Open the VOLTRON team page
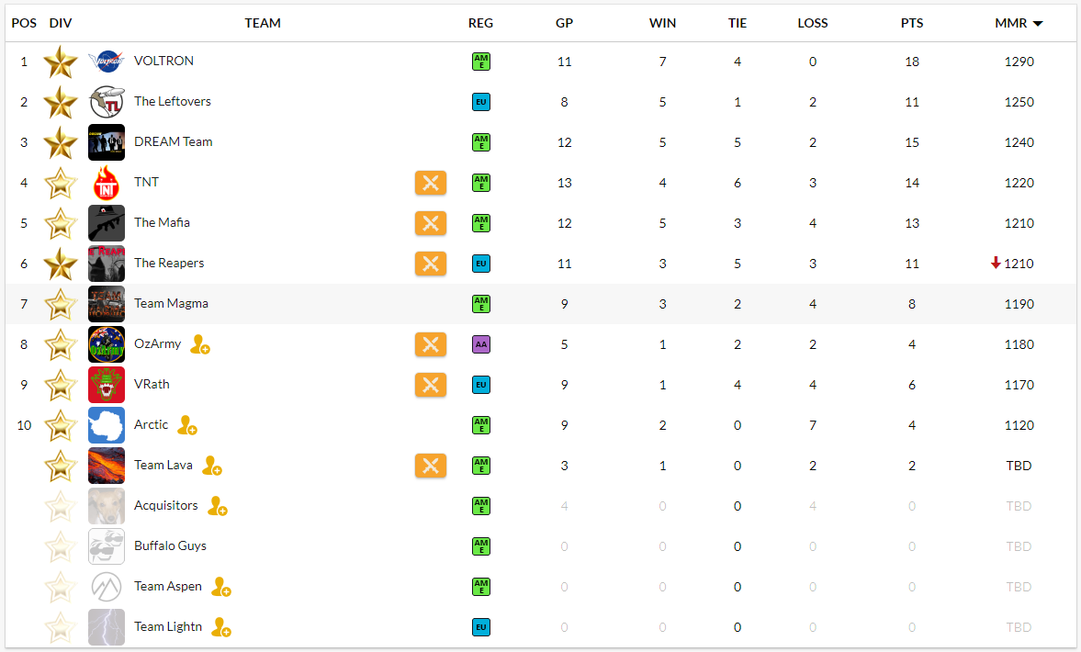The width and height of the screenshot is (1081, 652). pyautogui.click(x=163, y=61)
